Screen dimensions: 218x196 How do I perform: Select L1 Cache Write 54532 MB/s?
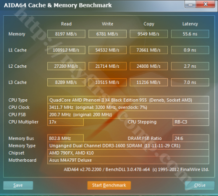[x=108, y=50]
